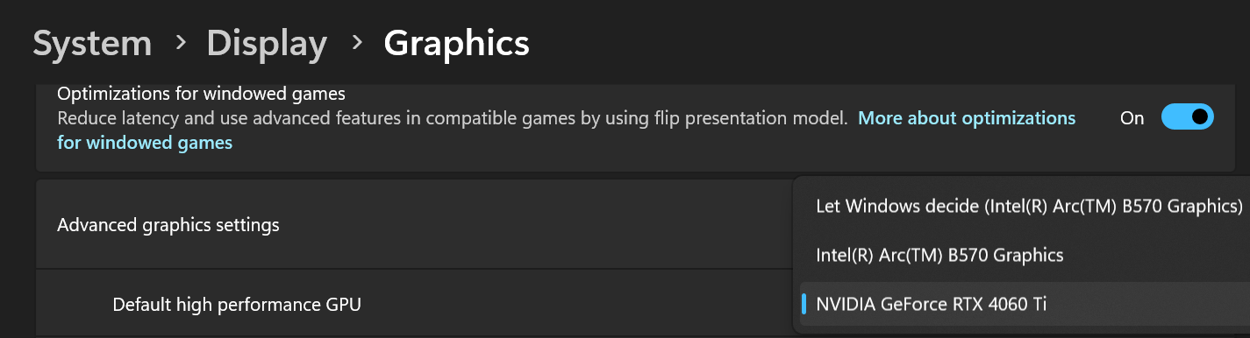Viewport: 1250px width, 338px height.
Task: Open More about optimizations link
Action: point(967,117)
